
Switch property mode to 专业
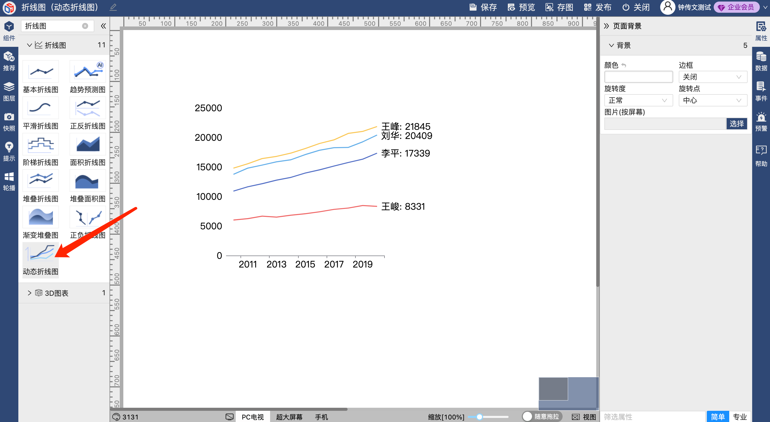coord(739,417)
